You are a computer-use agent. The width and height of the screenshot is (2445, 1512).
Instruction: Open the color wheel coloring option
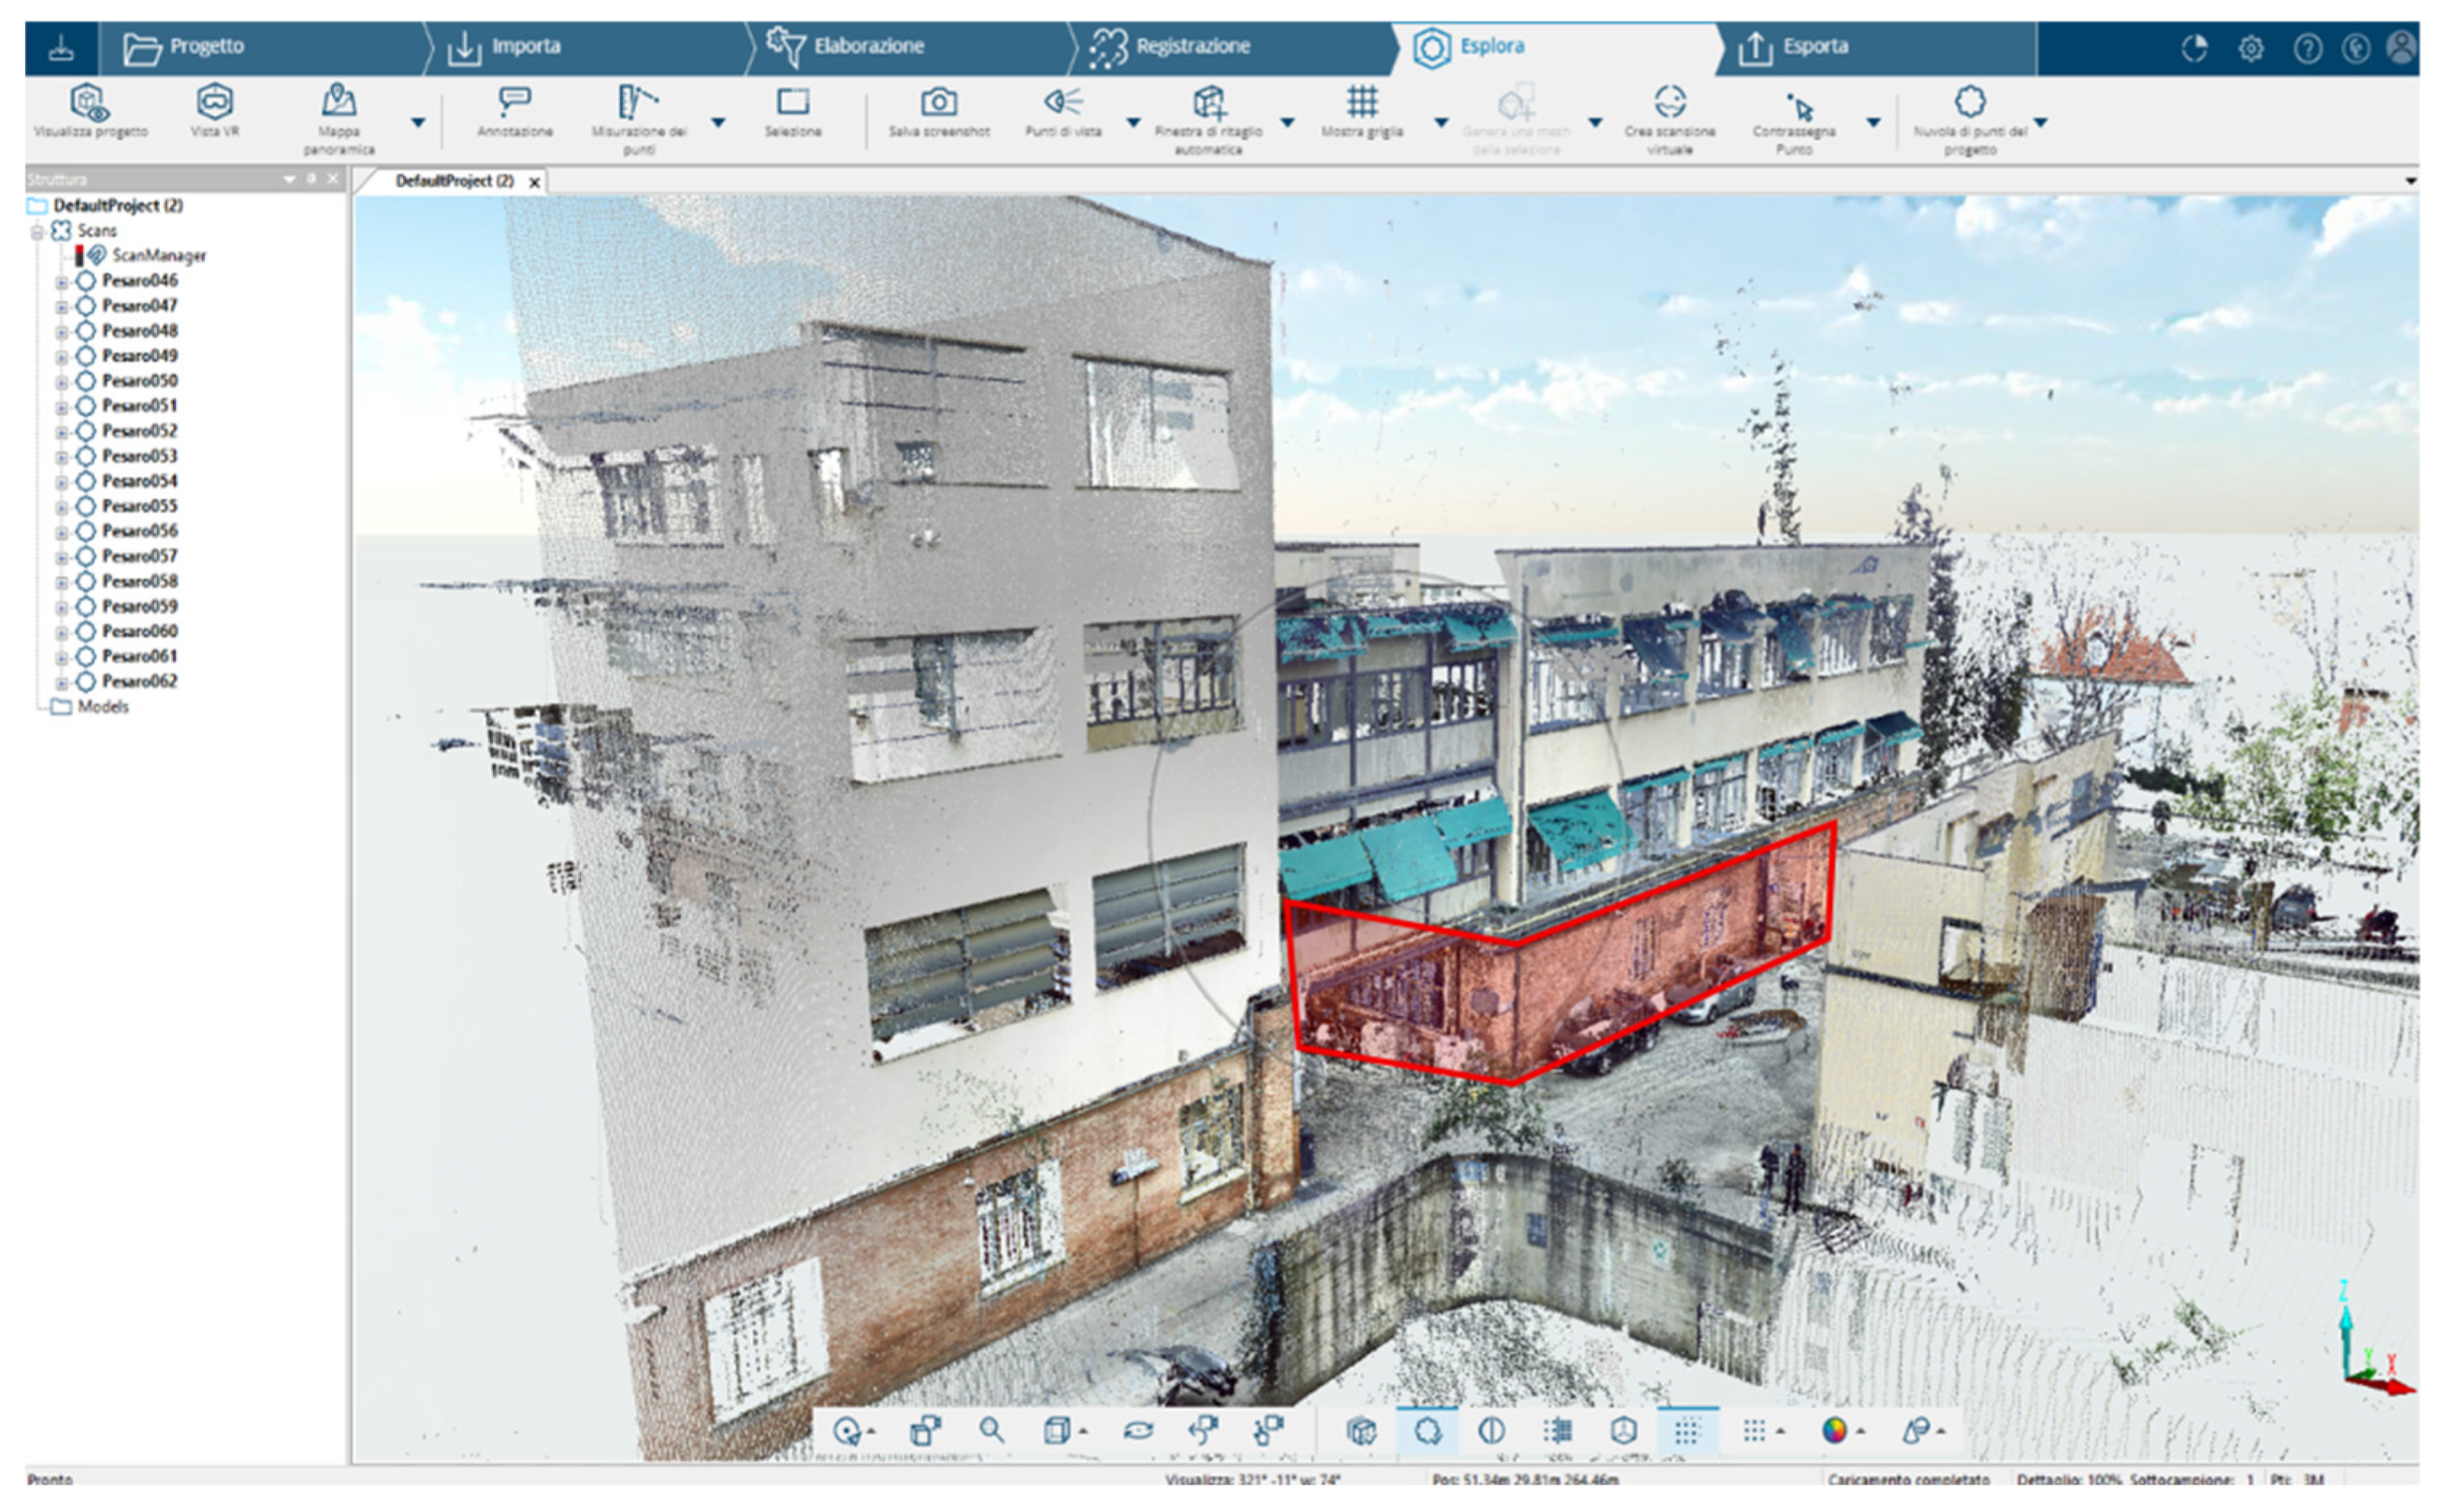coord(1833,1430)
